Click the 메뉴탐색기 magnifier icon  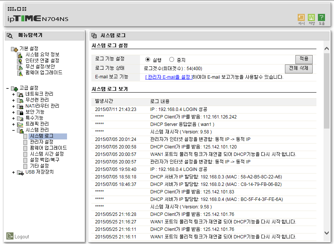10,36
